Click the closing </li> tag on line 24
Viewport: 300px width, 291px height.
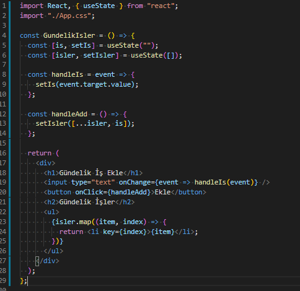pos(185,232)
